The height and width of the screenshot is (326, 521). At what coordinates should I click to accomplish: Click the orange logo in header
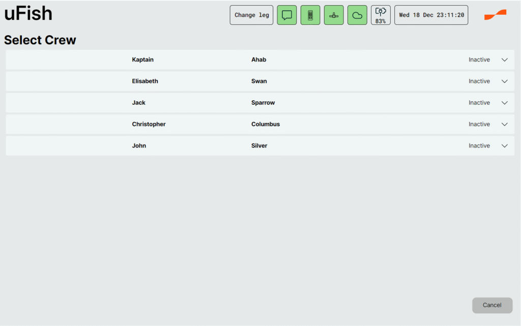click(495, 15)
